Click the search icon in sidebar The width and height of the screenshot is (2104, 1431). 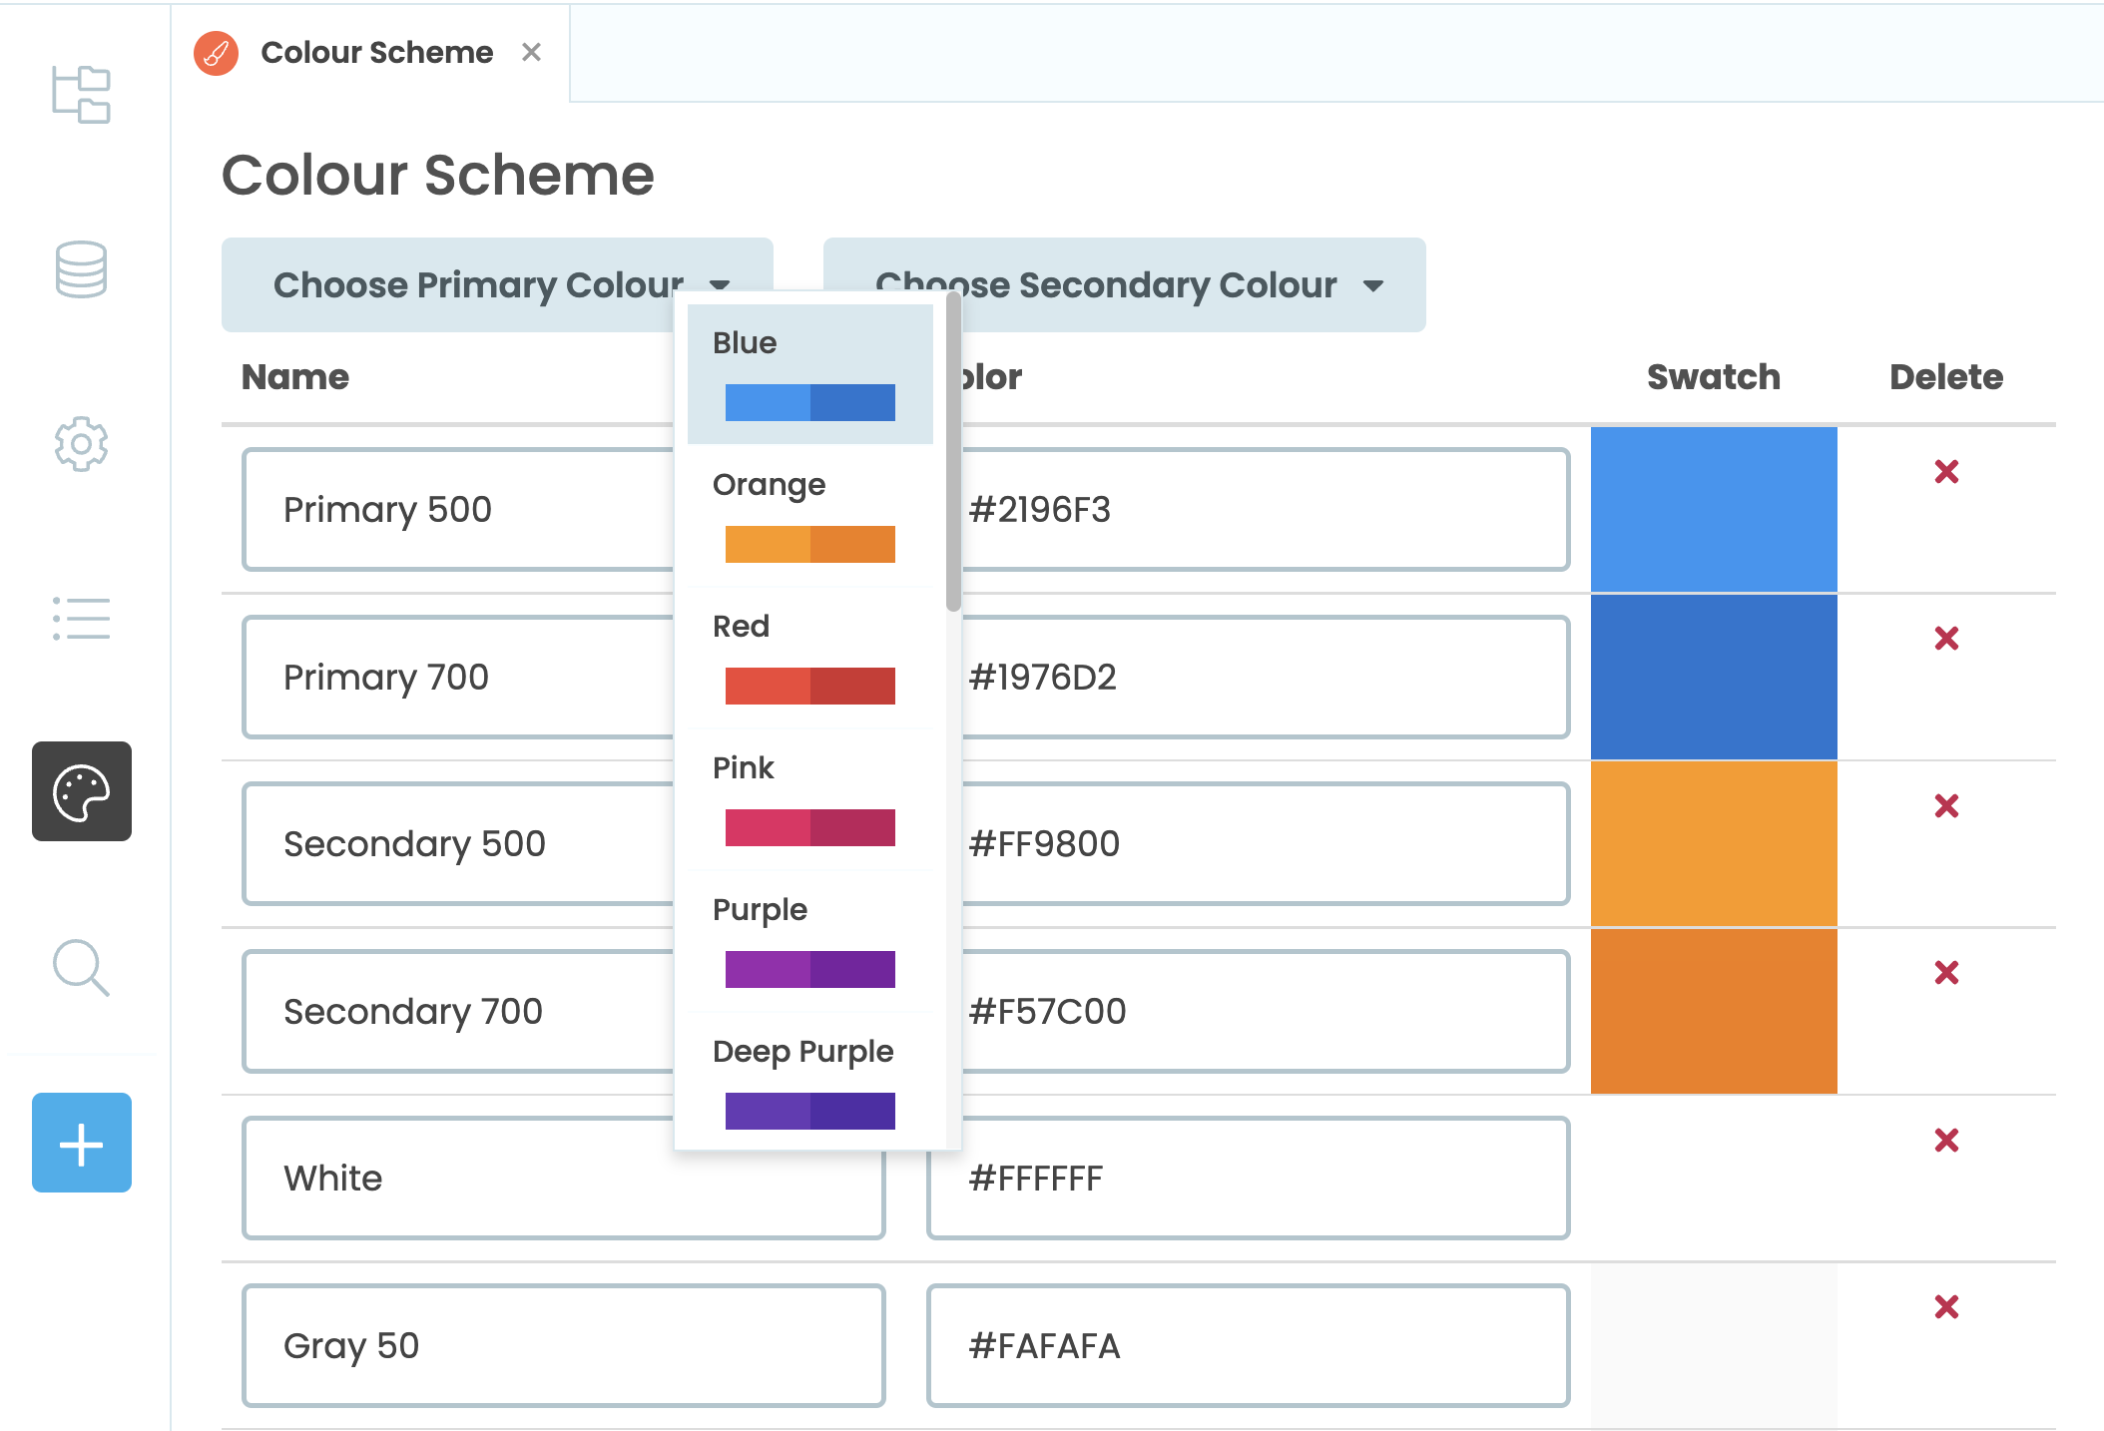82,969
